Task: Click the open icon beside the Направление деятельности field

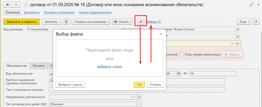Action: point(139,97)
